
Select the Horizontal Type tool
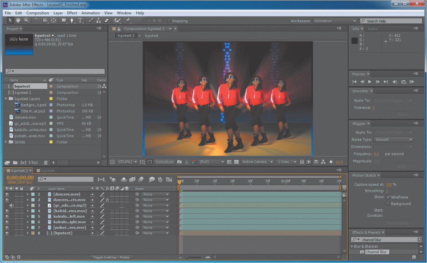pos(80,20)
